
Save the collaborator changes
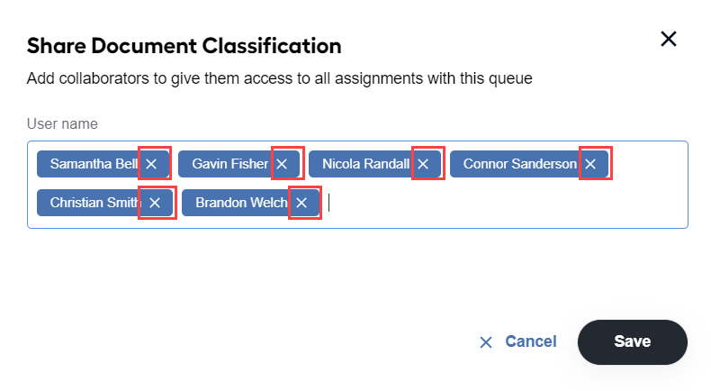[633, 342]
